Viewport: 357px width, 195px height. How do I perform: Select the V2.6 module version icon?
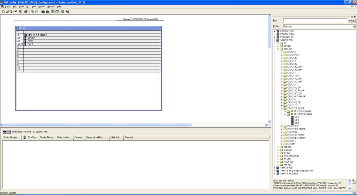pyautogui.click(x=293, y=123)
